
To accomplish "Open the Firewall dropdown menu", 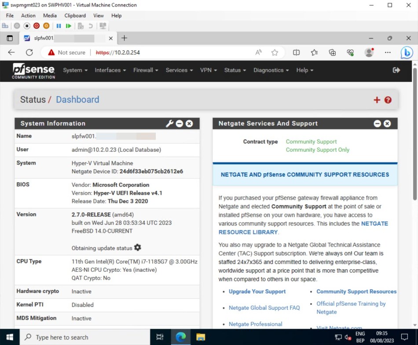I will (x=145, y=70).
